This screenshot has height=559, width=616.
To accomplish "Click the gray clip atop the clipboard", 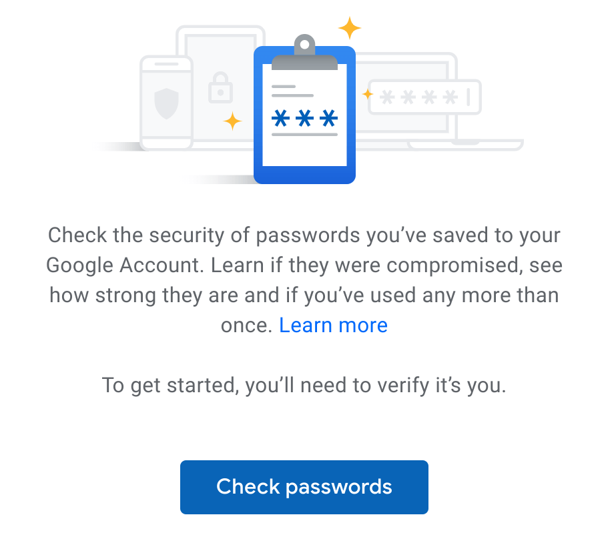I will 304,52.
